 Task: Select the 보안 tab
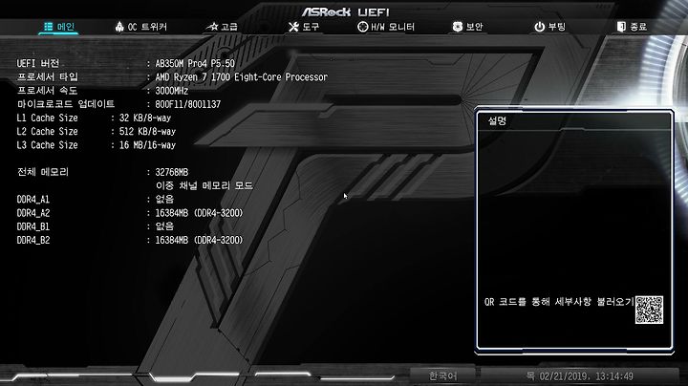point(474,27)
